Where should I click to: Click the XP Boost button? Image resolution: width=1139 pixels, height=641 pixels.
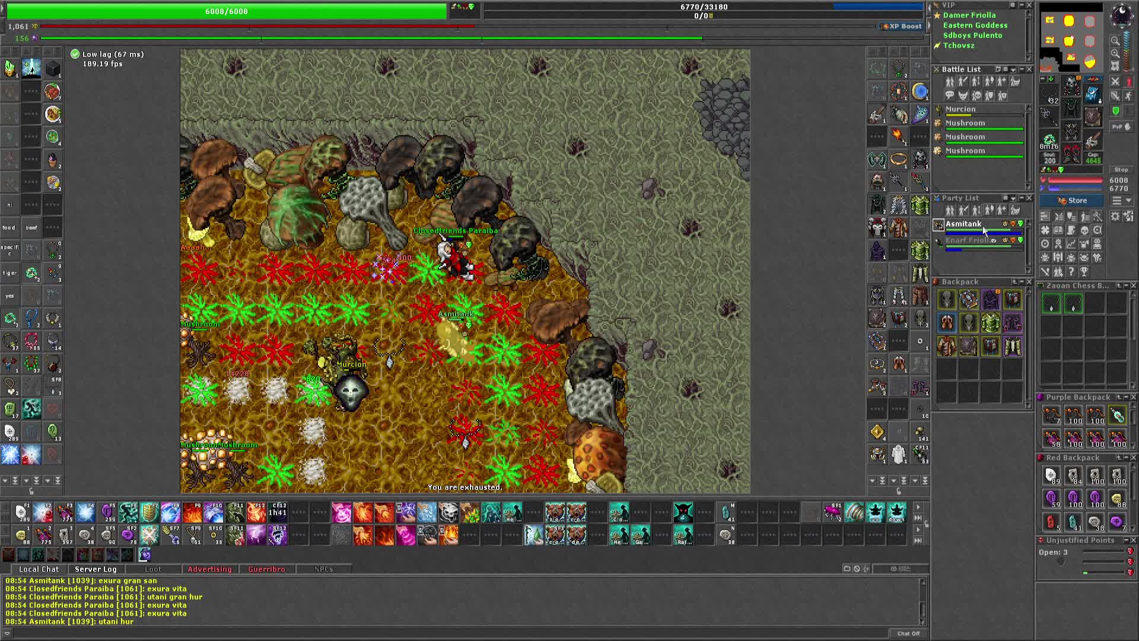coord(902,26)
